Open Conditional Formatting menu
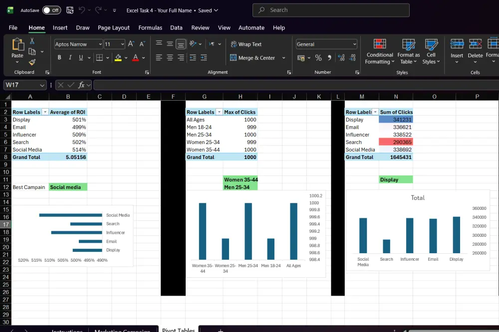This screenshot has width=499, height=332. pos(380,51)
